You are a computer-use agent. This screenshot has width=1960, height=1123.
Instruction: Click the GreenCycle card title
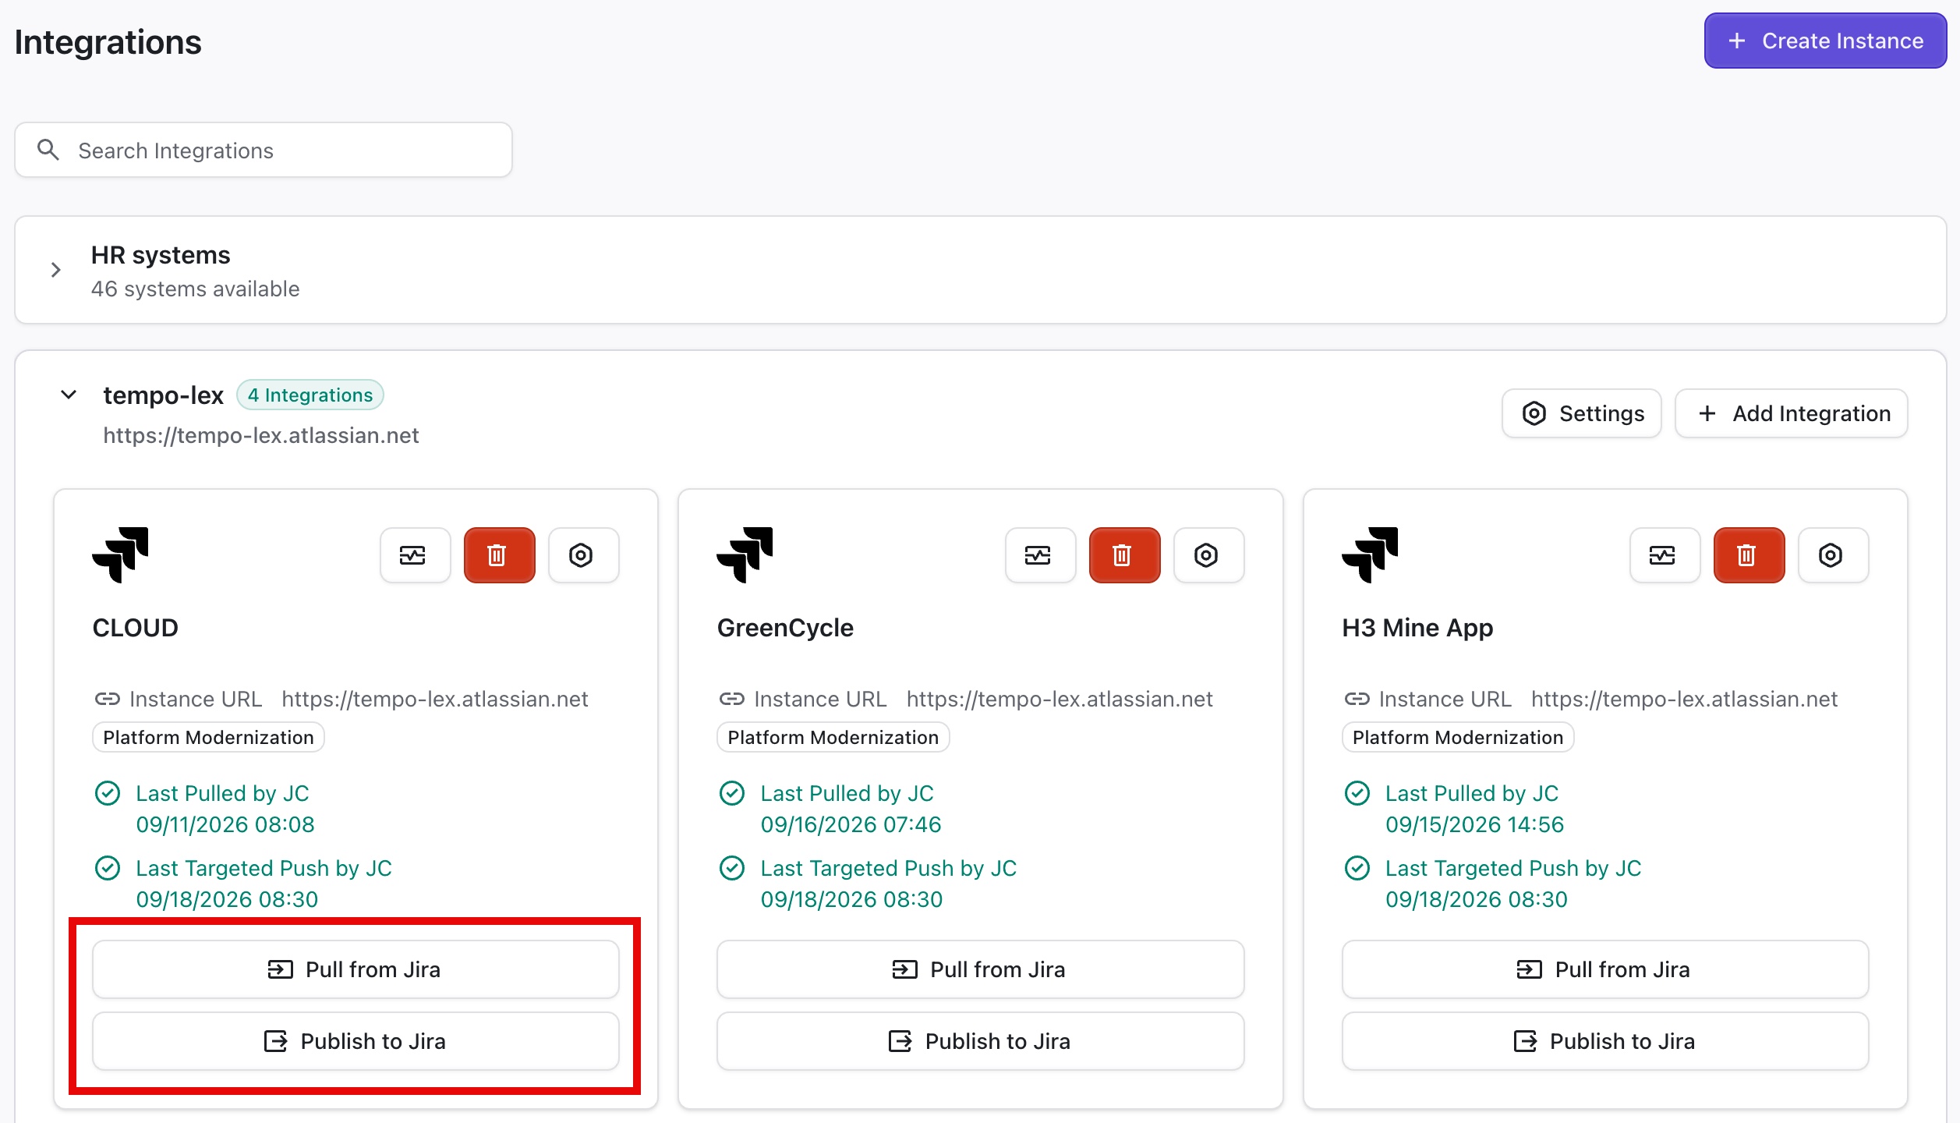coord(785,628)
